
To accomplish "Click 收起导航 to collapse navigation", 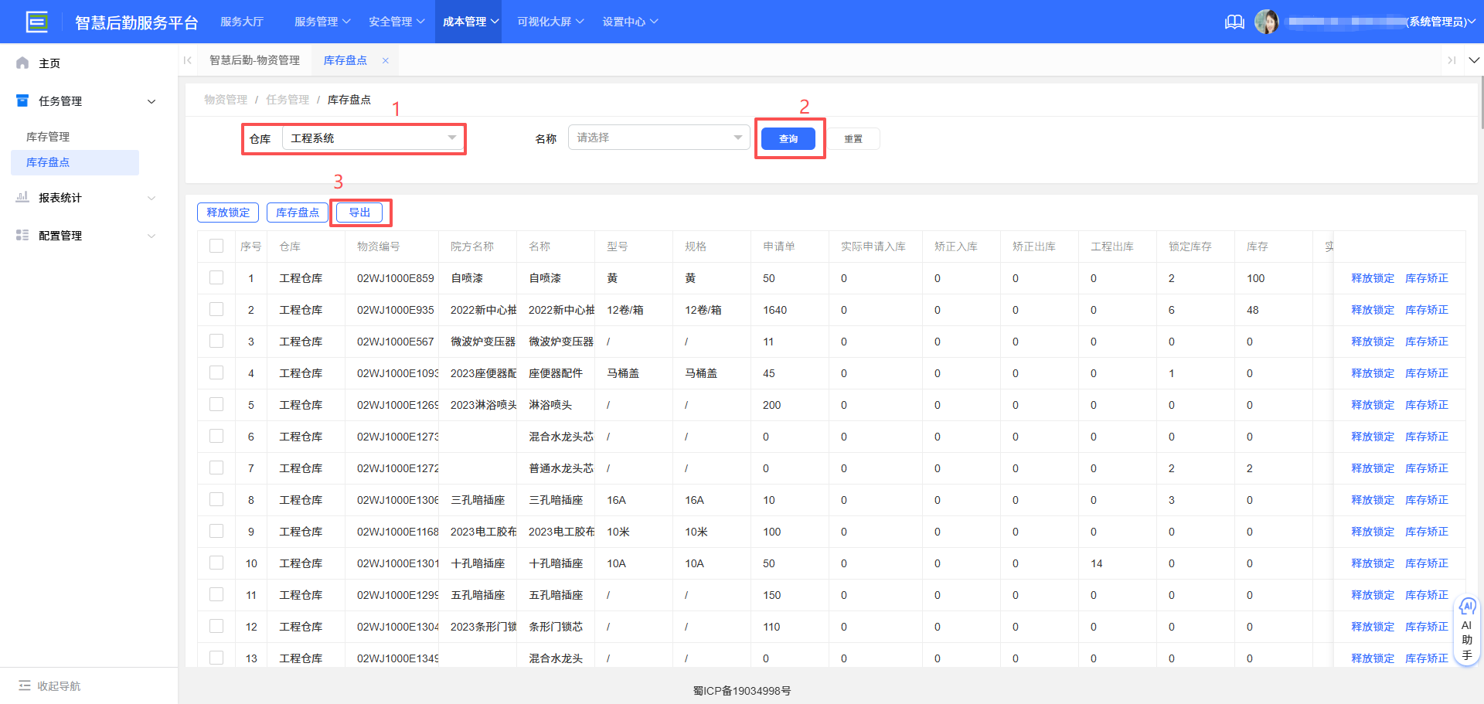I will point(49,685).
